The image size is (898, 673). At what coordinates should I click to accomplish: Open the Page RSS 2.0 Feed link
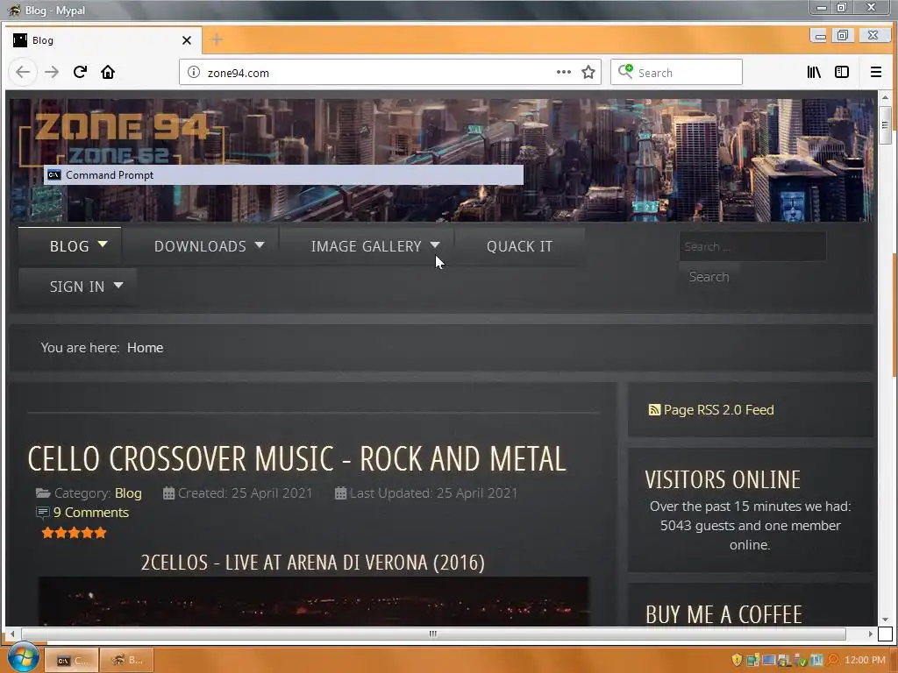point(718,410)
